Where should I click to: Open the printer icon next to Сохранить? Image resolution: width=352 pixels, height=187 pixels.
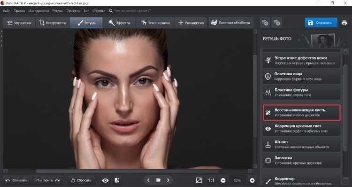pyautogui.click(x=344, y=23)
